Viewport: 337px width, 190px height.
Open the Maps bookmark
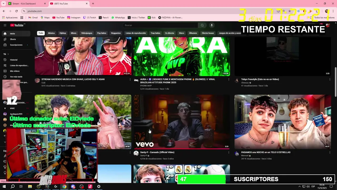45,18
